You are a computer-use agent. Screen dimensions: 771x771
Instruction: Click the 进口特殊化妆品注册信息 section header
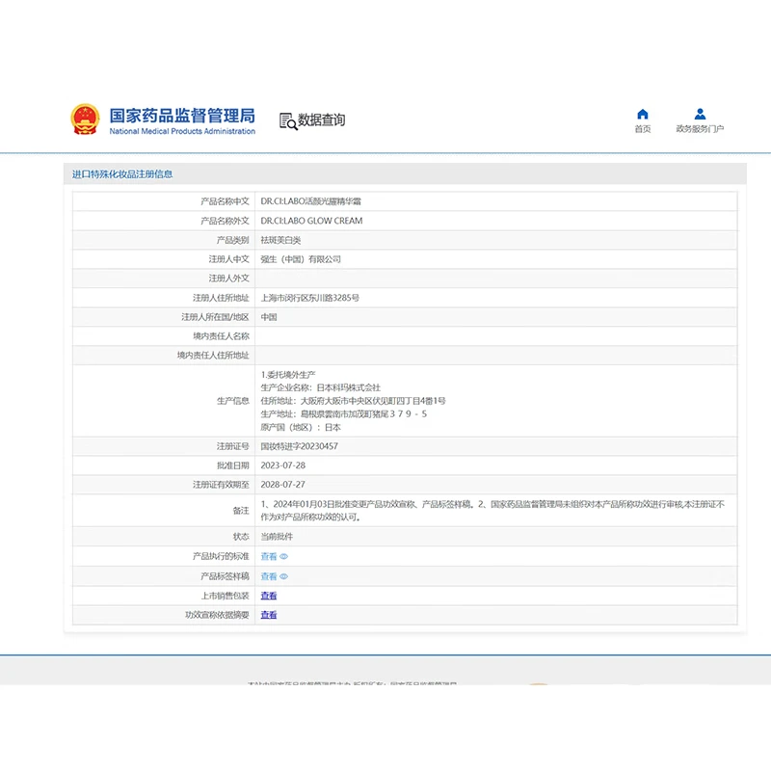pos(122,174)
